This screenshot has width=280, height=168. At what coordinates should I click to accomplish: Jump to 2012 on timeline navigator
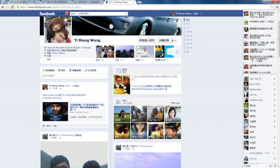189,32
